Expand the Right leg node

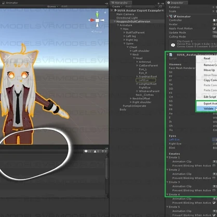pos(124,40)
